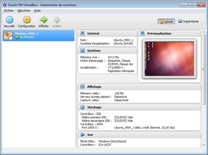Image resolution: width=208 pixels, height=155 pixels.
Task: Click the Oublier down-arrow icon
Action: (x=57, y=20)
